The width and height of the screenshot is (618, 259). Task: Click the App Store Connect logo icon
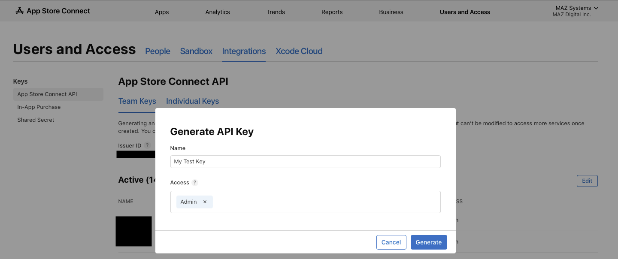(x=20, y=11)
